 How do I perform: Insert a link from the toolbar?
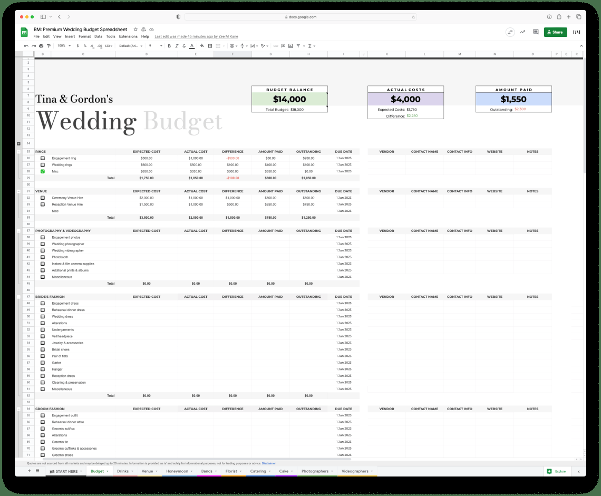[276, 46]
